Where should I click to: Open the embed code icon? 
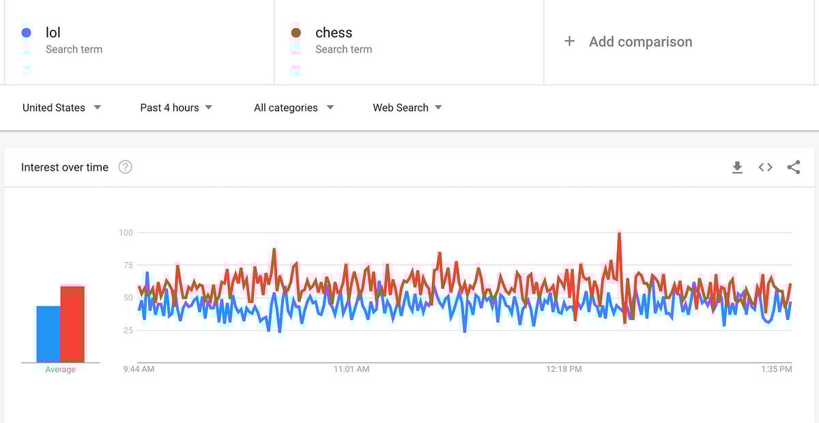[766, 167]
